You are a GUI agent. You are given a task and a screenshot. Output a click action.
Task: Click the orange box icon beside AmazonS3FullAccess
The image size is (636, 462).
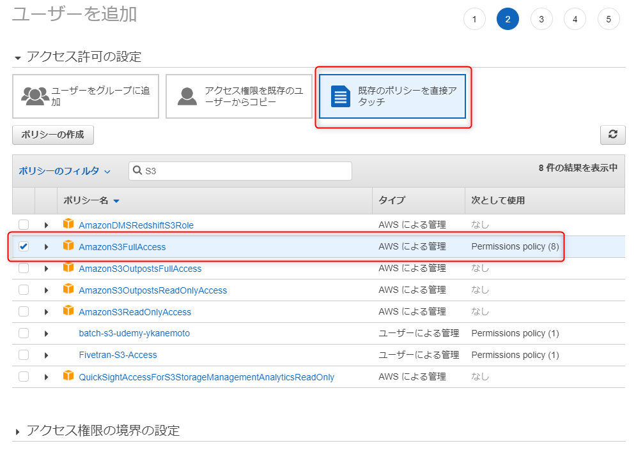click(68, 246)
